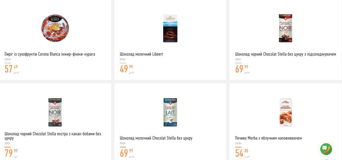This screenshot has height=160, width=342.
Task: Open the 'Пиріг із сухофруктів Corona Blanca' title link
Action: (x=50, y=54)
